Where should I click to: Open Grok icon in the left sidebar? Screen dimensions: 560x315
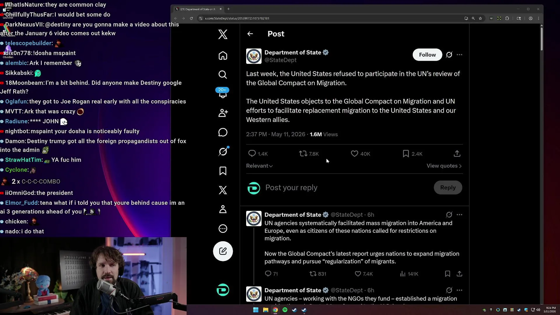click(x=223, y=151)
